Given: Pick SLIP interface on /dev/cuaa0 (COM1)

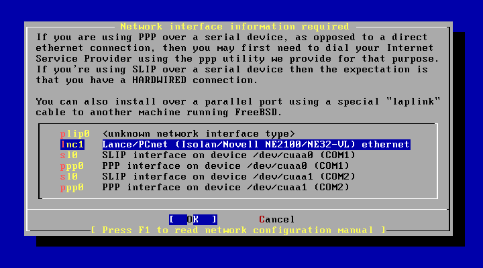Looking at the screenshot, I should pos(229,155).
